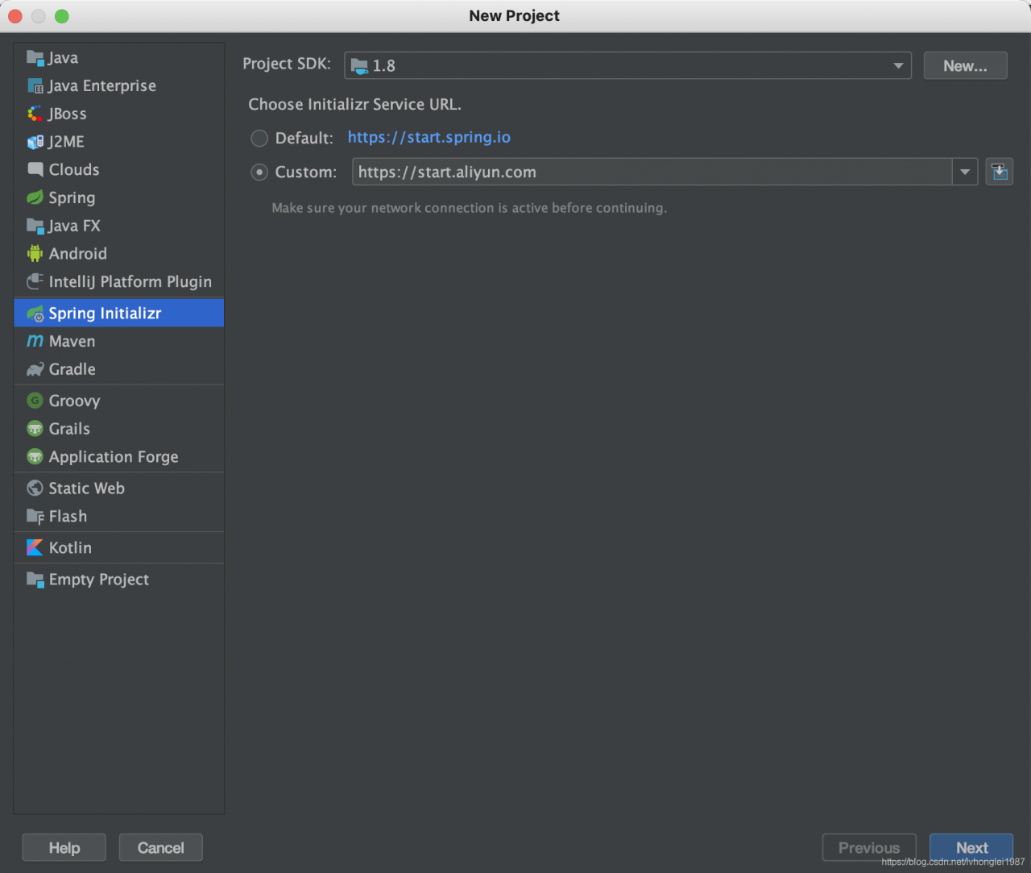Click the SDK folder icon in Project SDK box
The image size is (1031, 873).
click(x=359, y=66)
